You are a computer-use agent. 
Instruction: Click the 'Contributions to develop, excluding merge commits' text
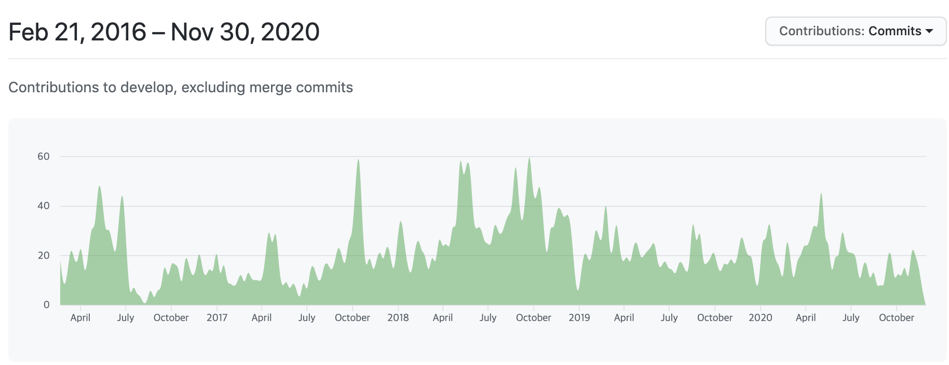[x=181, y=87]
